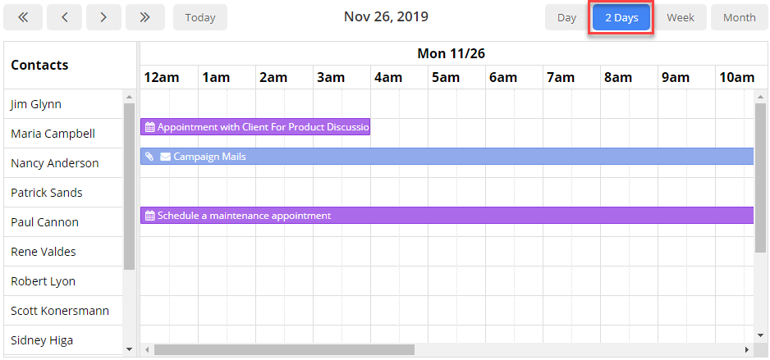Go to first date with double-left arrow
Viewport: 770px width, 360px height.
(x=23, y=17)
